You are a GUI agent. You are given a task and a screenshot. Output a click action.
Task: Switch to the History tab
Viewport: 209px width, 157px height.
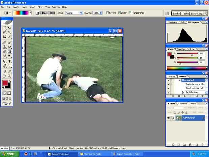coord(172,76)
